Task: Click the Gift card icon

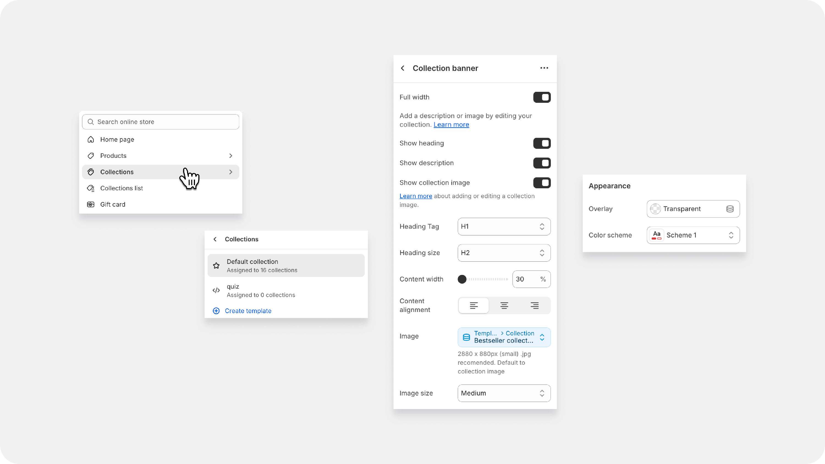Action: click(91, 204)
